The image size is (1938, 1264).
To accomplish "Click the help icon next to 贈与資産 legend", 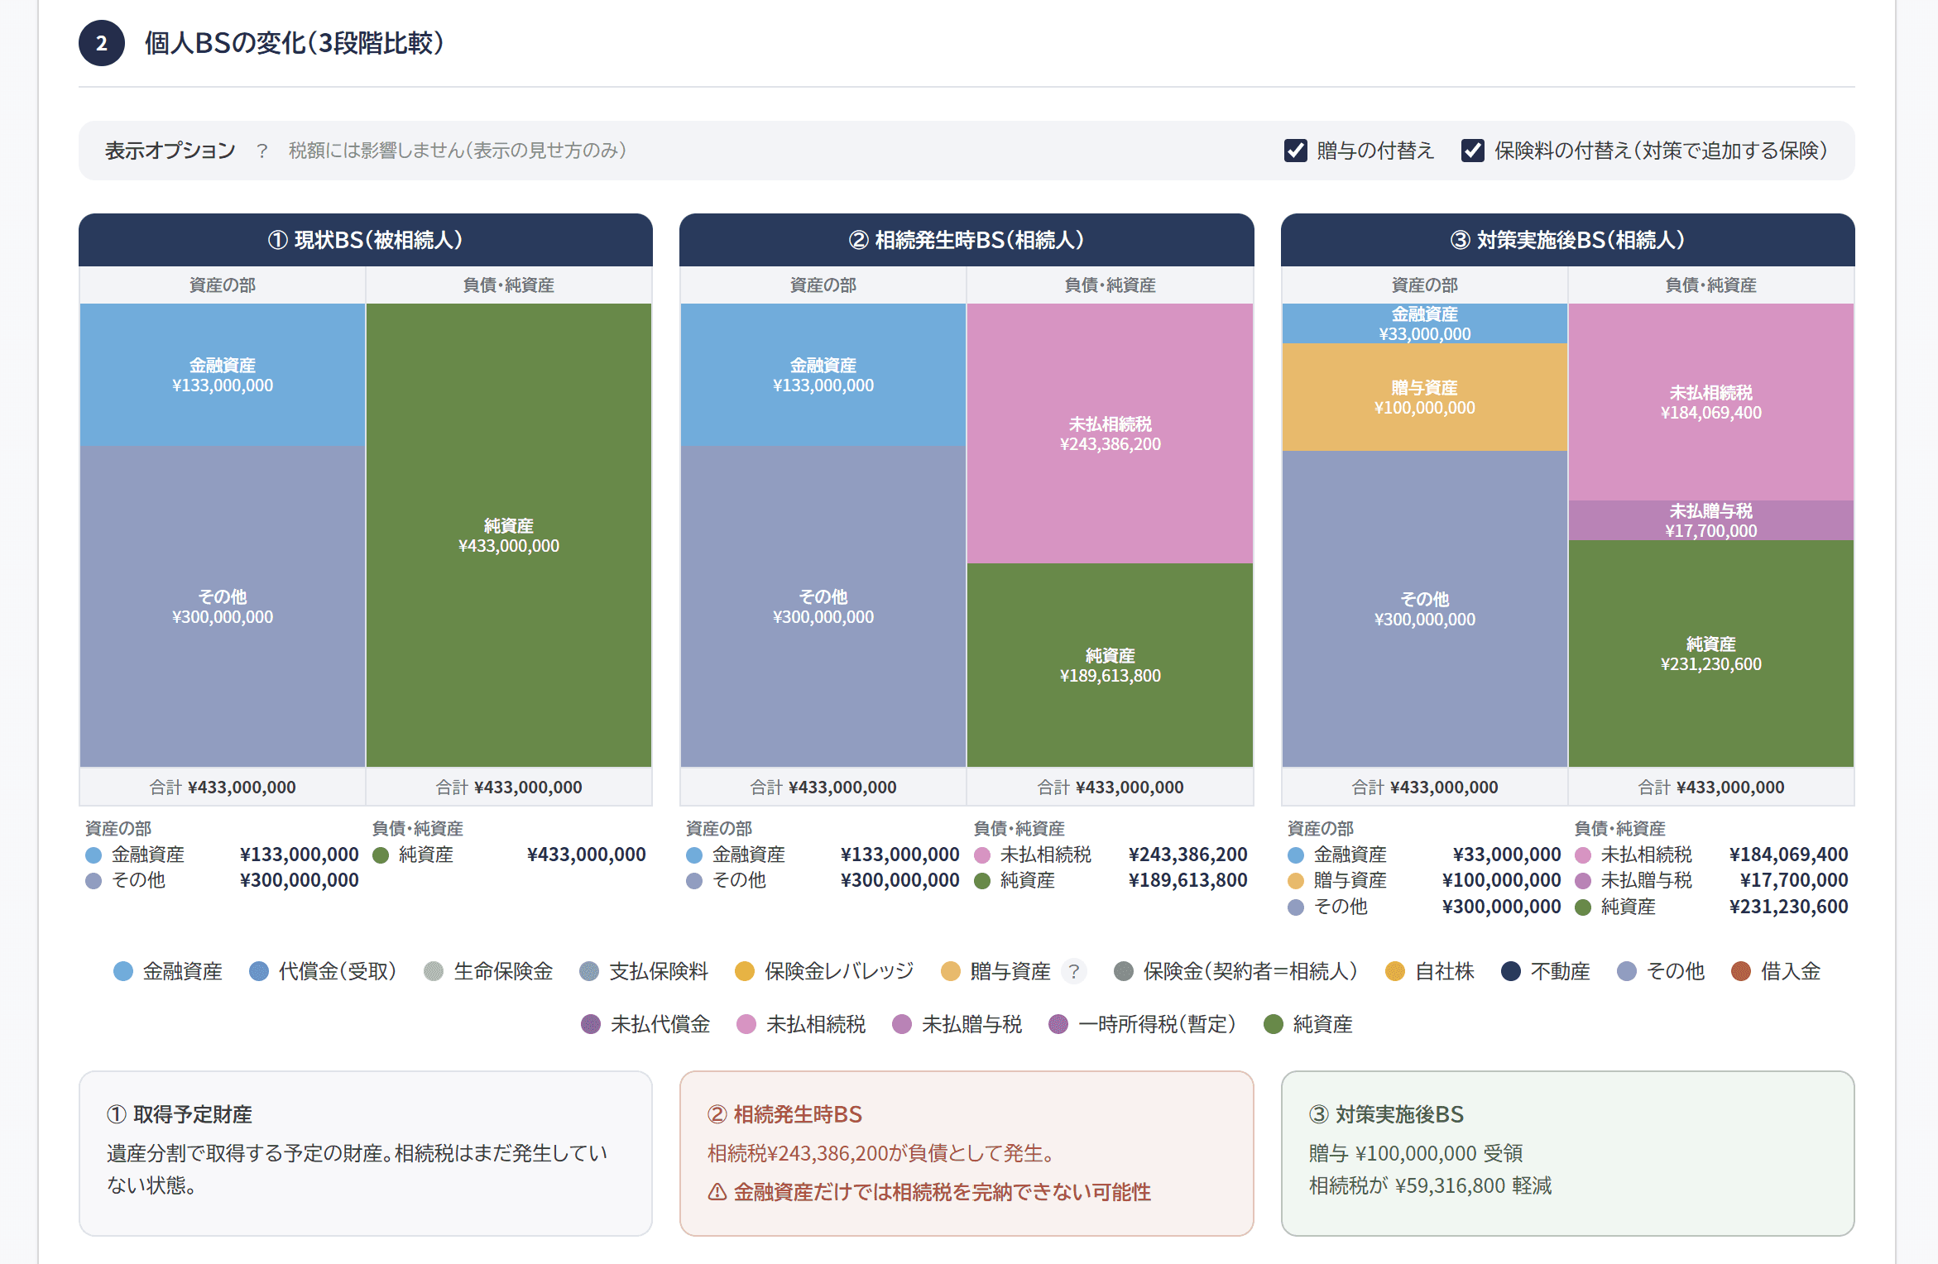I will tap(1073, 971).
